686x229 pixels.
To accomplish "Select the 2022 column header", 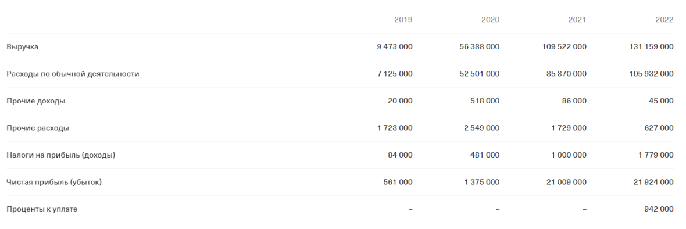I will point(664,20).
